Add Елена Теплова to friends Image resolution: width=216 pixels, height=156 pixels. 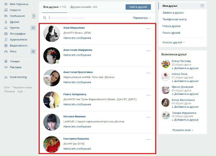(185, 68)
